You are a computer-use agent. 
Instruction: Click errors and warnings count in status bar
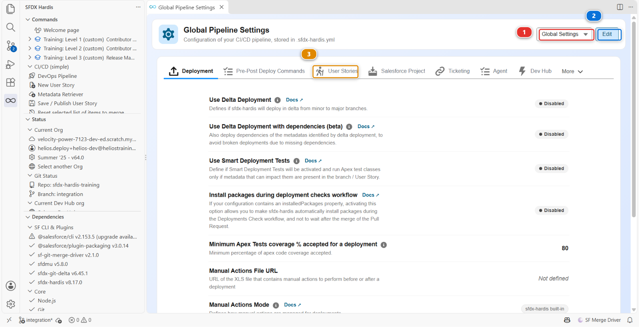pos(80,320)
